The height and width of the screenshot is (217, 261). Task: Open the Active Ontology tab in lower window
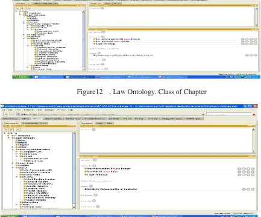point(10,119)
